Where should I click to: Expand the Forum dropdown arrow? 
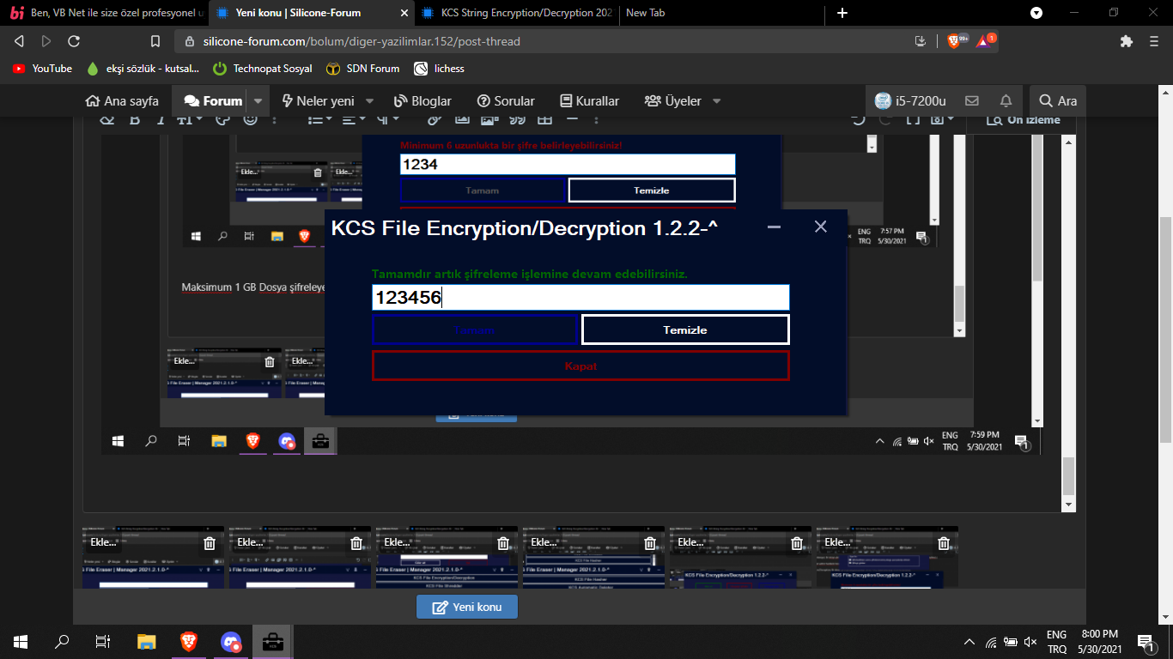point(258,101)
